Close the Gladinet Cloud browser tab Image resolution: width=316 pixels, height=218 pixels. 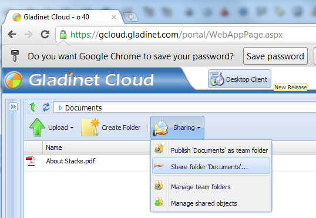[114, 17]
